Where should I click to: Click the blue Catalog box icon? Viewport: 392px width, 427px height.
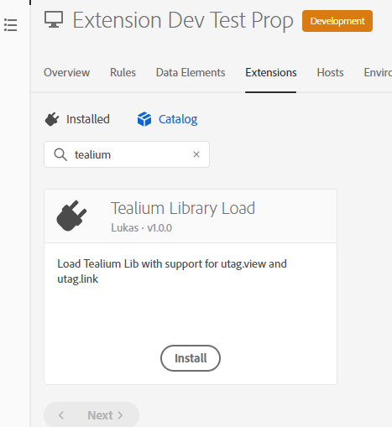click(x=144, y=119)
